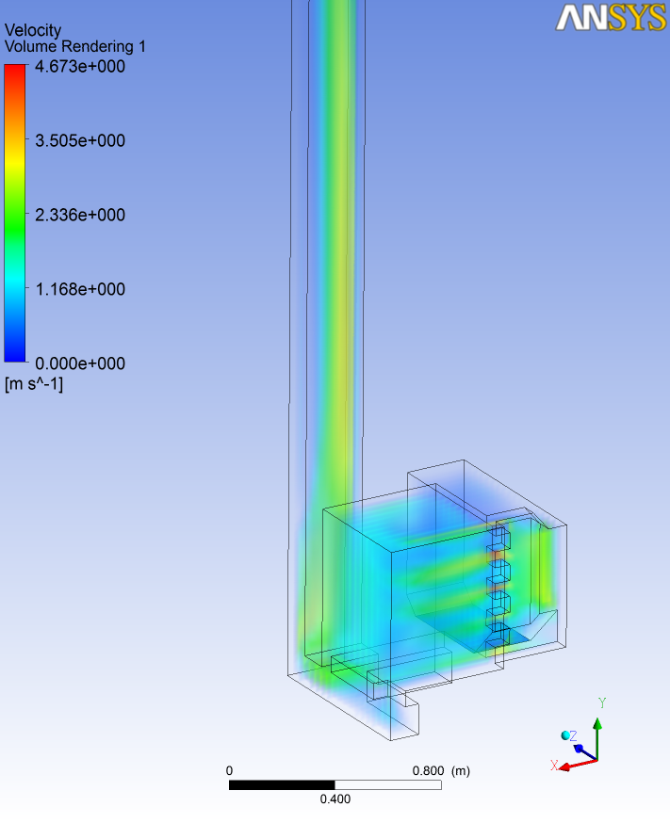Click the ANSYS logo in the corner
The height and width of the screenshot is (823, 670).
pyautogui.click(x=611, y=18)
